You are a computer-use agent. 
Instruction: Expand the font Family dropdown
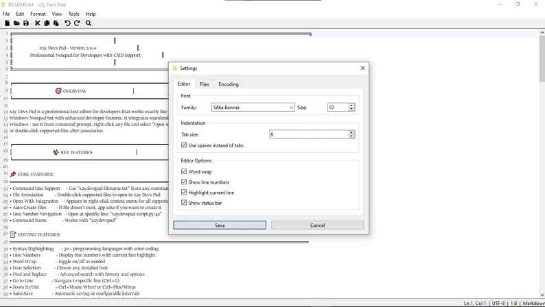pyautogui.click(x=291, y=108)
